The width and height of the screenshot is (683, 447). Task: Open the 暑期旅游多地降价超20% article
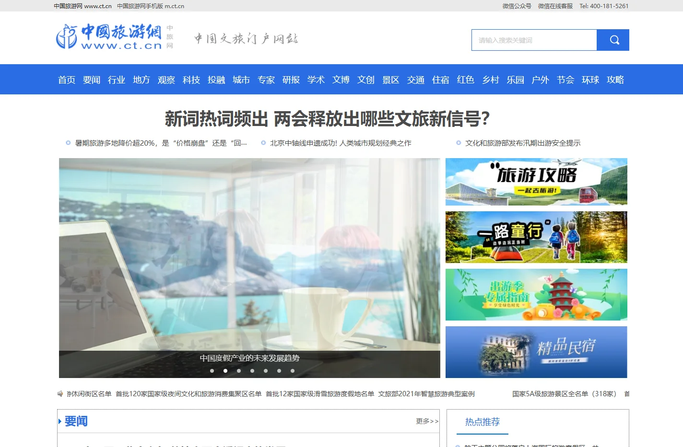(161, 143)
